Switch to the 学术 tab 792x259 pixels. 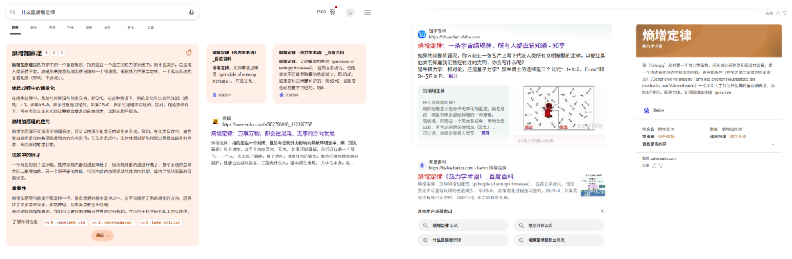tap(71, 28)
